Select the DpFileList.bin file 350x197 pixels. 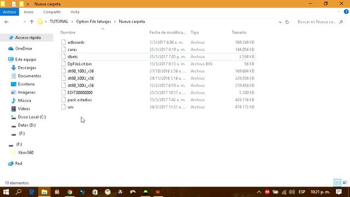point(157,64)
